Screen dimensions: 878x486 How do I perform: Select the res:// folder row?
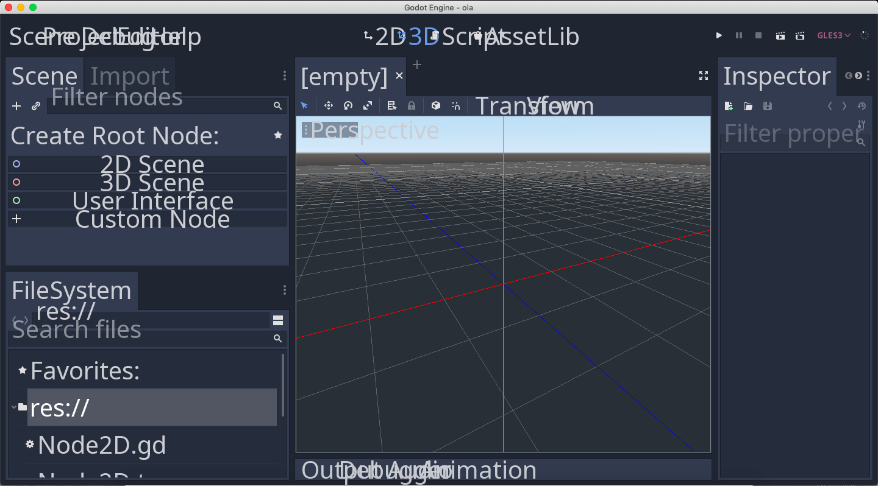click(x=152, y=407)
